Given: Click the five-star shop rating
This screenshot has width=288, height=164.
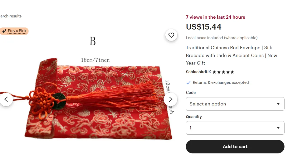Looking at the screenshot, I should (223, 72).
